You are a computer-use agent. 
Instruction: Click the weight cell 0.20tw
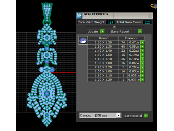134,67
